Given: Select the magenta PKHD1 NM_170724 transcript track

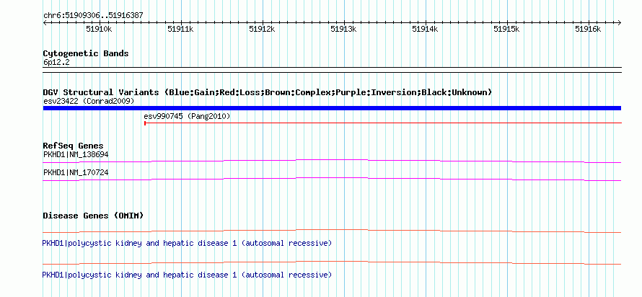Looking at the screenshot, I should pos(332,179).
